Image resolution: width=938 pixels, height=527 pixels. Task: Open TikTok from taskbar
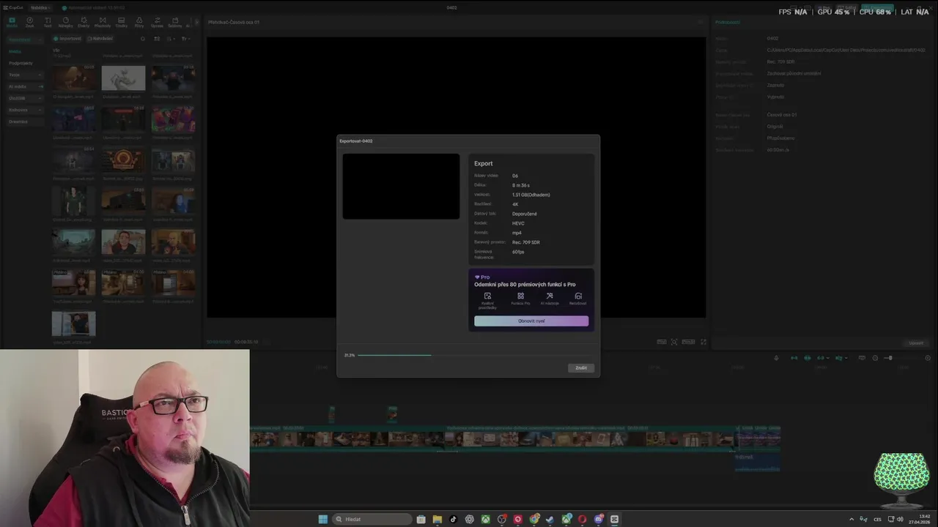453,519
